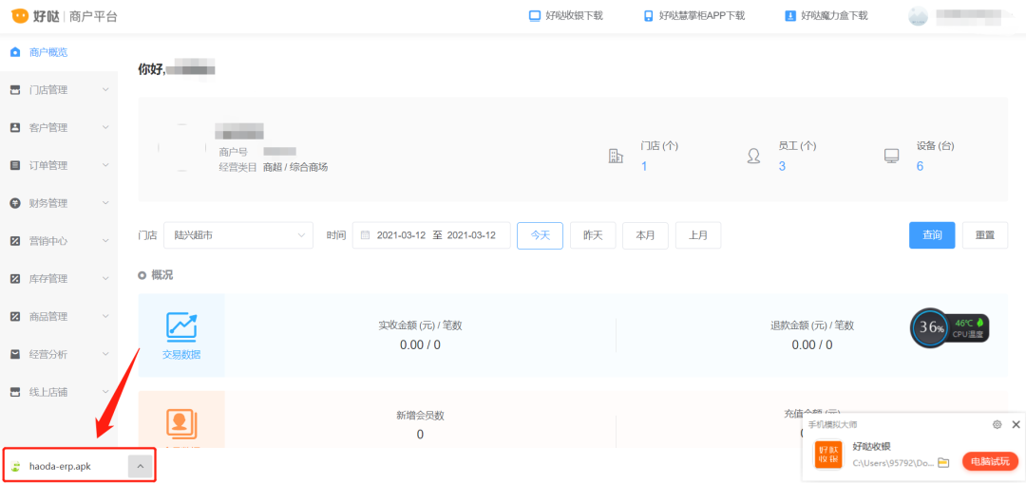The width and height of the screenshot is (1026, 483).
Task: Click the CPU 36% monitor widget
Action: click(950, 328)
